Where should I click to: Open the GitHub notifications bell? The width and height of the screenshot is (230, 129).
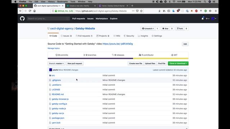pos(203,19)
